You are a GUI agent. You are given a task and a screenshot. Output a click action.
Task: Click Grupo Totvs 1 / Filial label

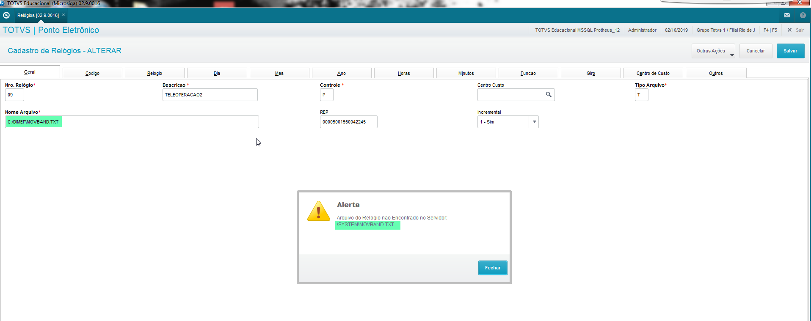(x=725, y=30)
